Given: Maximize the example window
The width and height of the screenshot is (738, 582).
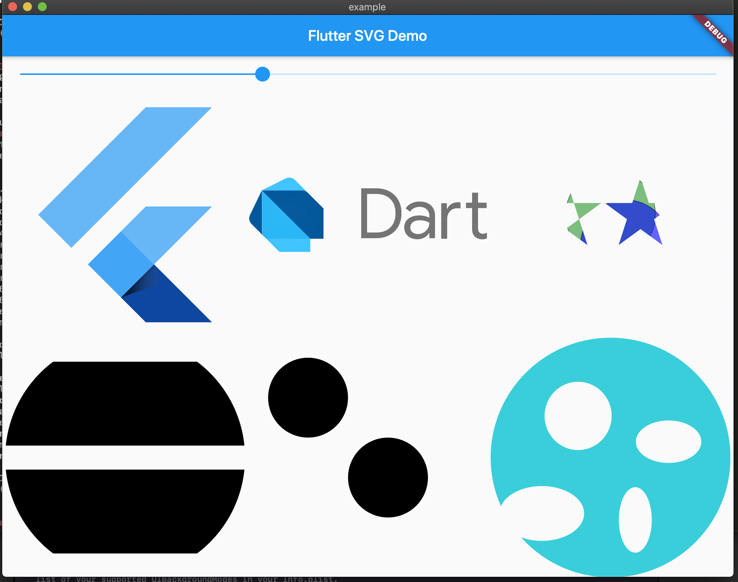Looking at the screenshot, I should (42, 7).
